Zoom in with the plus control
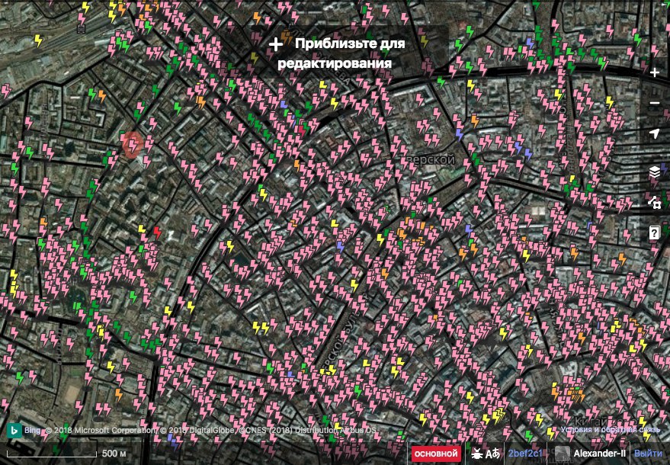This screenshot has width=670, height=465. (x=654, y=73)
